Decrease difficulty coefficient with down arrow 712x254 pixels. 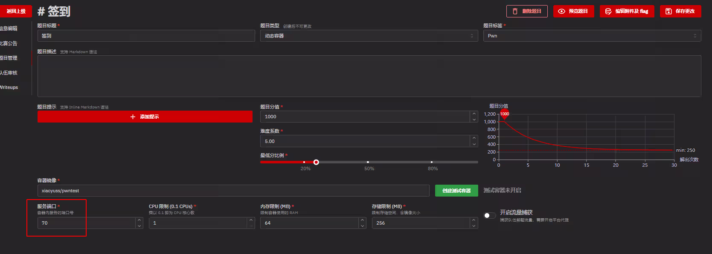(x=474, y=144)
